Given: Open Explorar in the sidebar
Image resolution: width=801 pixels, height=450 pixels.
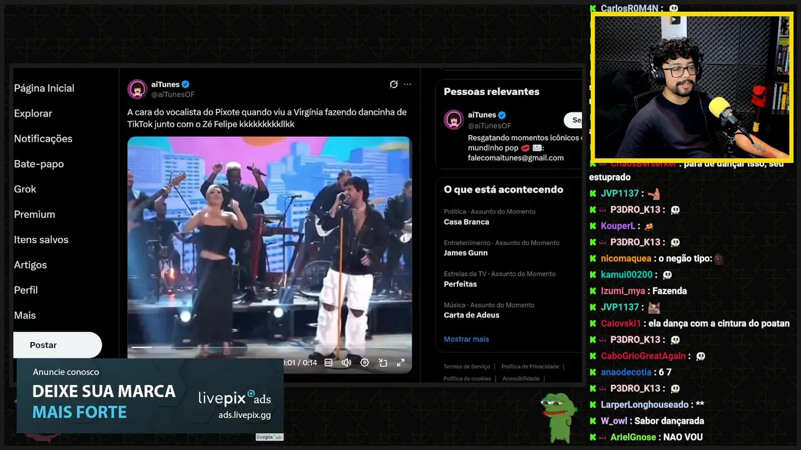Looking at the screenshot, I should pos(33,113).
